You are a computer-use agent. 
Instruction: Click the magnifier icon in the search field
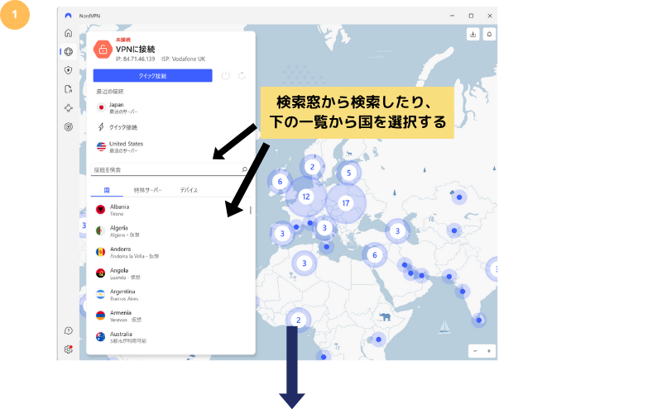[244, 169]
